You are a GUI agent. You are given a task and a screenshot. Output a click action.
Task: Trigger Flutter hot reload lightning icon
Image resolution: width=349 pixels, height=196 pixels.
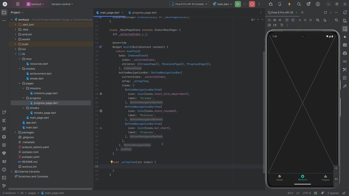pyautogui.click(x=289, y=4)
